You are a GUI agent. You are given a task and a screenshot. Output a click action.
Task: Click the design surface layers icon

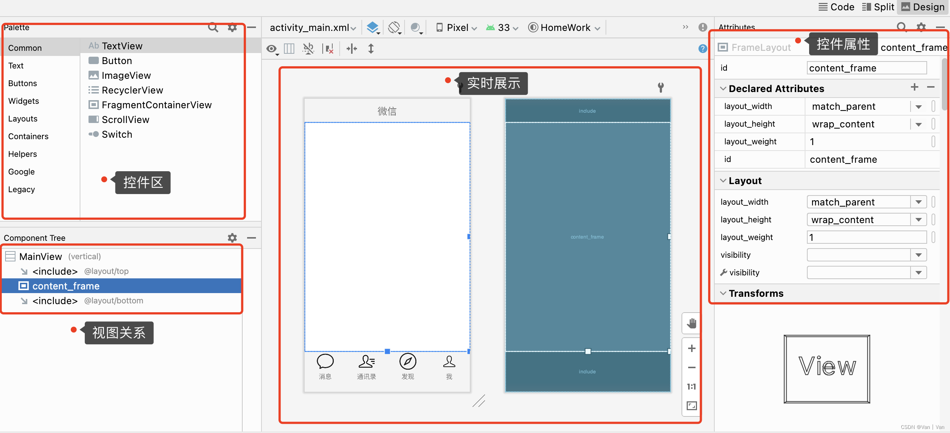[373, 28]
